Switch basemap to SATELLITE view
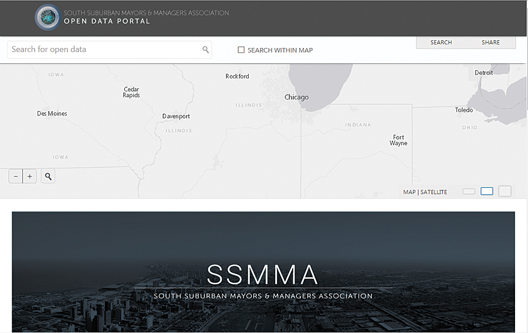The width and height of the screenshot is (528, 333). pyautogui.click(x=434, y=192)
